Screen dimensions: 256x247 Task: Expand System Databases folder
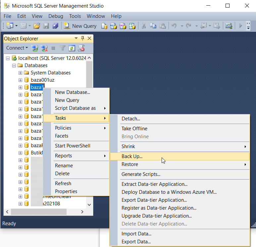point(20,73)
